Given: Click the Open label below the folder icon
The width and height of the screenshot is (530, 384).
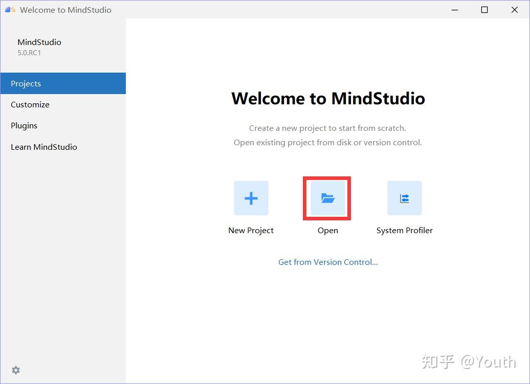Looking at the screenshot, I should coord(327,230).
